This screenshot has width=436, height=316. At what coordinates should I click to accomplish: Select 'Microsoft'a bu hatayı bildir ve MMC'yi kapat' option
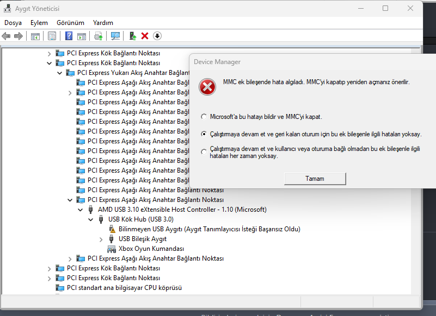204,117
